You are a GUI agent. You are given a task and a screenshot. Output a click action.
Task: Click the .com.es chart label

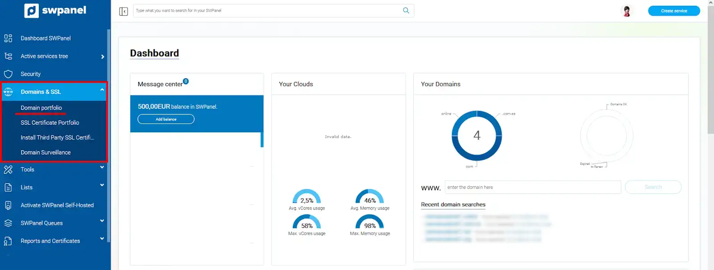509,114
